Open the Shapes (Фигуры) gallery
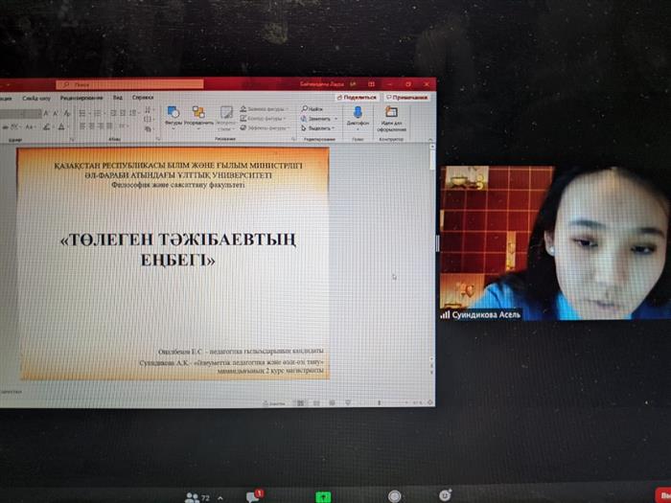The image size is (671, 503). (x=173, y=115)
